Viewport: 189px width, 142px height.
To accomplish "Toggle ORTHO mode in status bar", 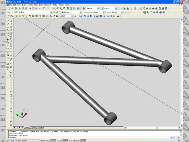I will [53, 141].
